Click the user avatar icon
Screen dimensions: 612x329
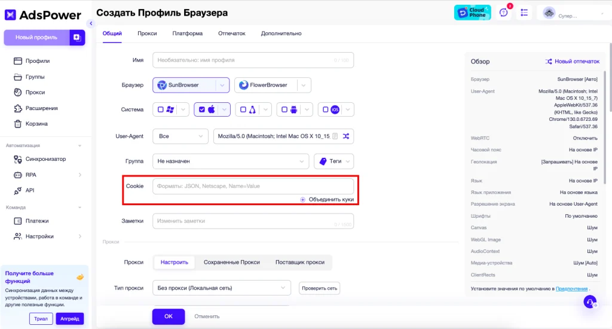(549, 13)
